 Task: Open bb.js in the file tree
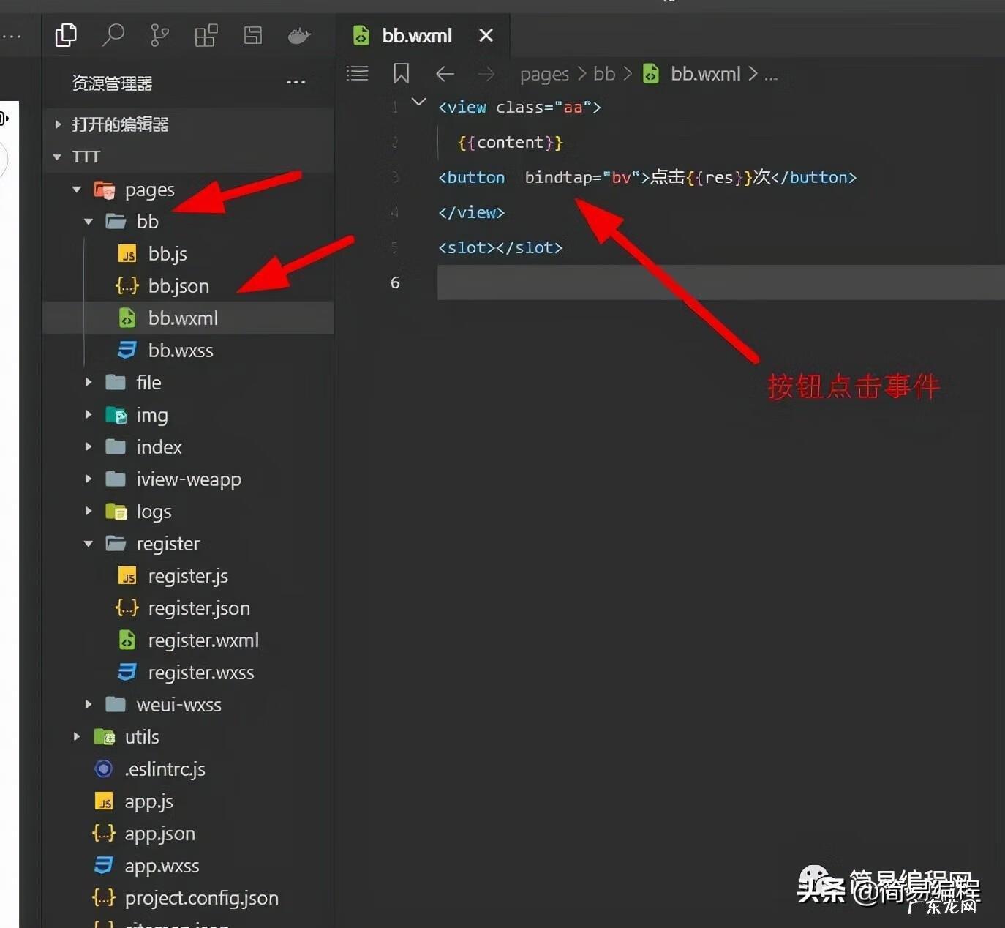[167, 254]
